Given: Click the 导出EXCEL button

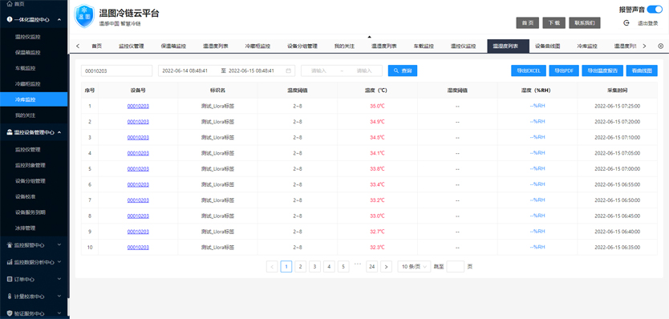Looking at the screenshot, I should [x=528, y=71].
